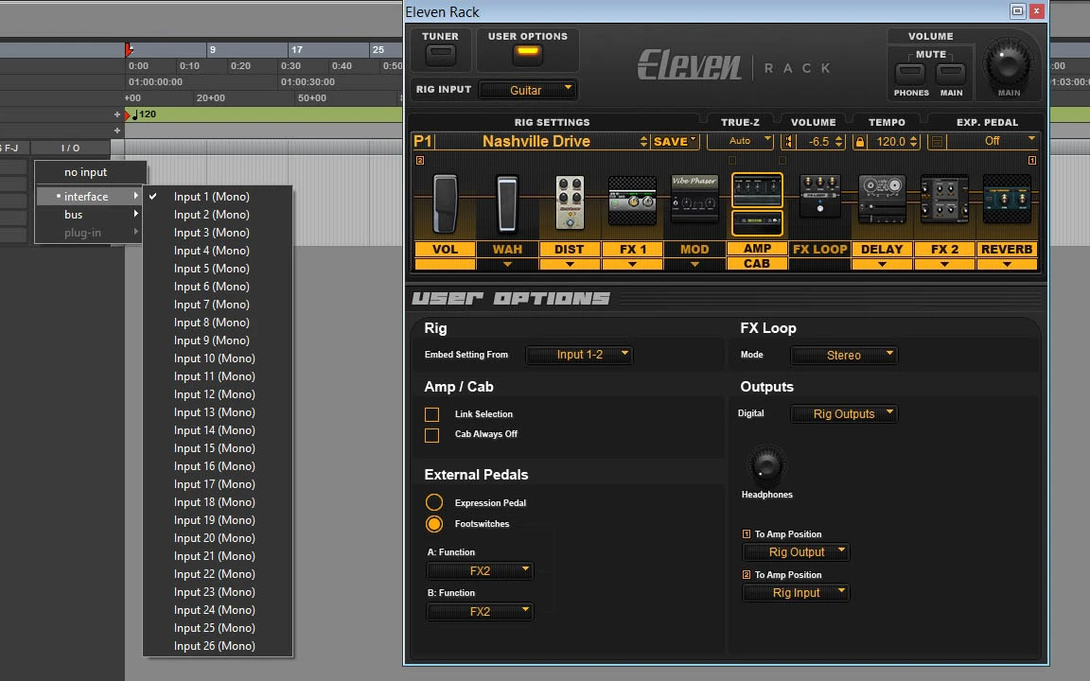Click the Headphones level knob
This screenshot has width=1090, height=681.
(766, 464)
